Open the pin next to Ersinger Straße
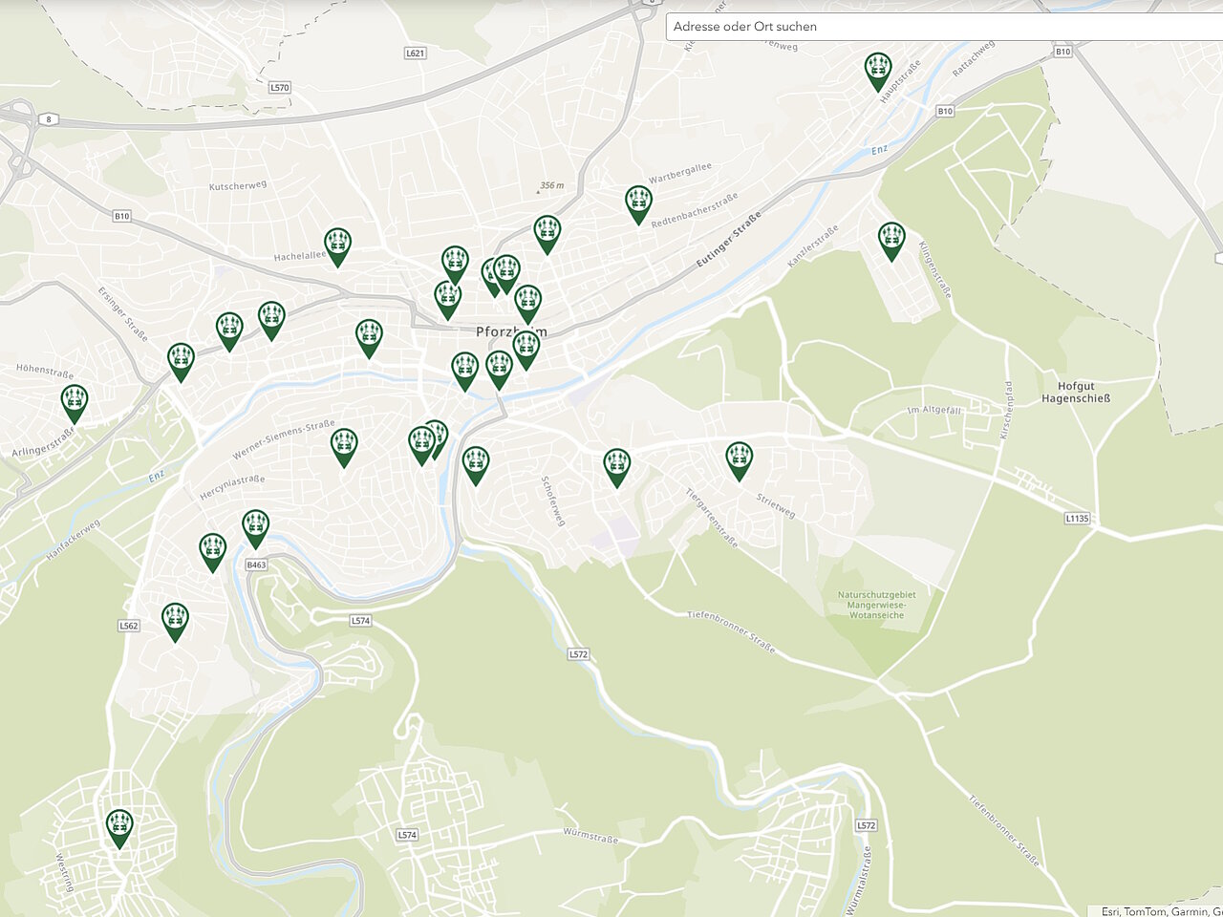The width and height of the screenshot is (1223, 917). point(181,362)
